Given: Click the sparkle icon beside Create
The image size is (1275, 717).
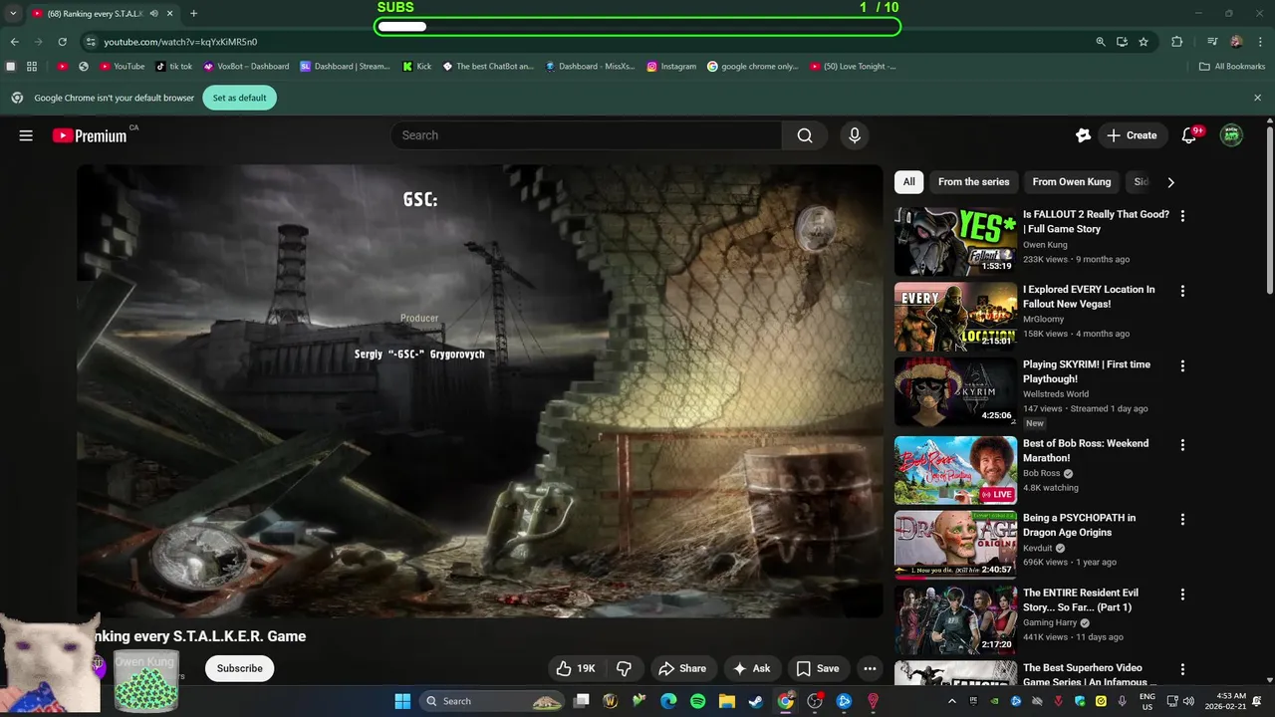Looking at the screenshot, I should click(x=1083, y=135).
